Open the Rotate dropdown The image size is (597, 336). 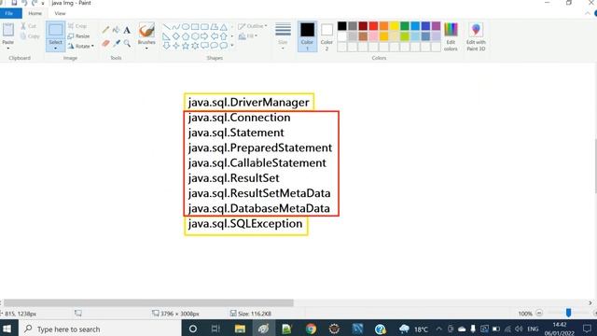pyautogui.click(x=81, y=46)
